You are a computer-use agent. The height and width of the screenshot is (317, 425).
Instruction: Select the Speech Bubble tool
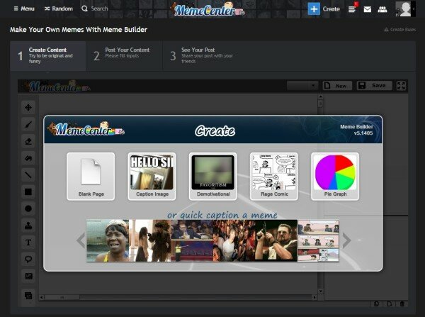(x=28, y=260)
